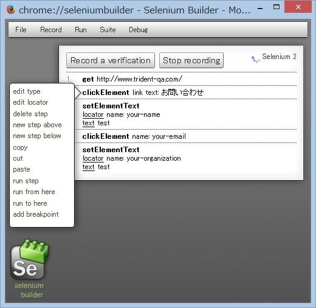Open the Record menu

coord(51,30)
